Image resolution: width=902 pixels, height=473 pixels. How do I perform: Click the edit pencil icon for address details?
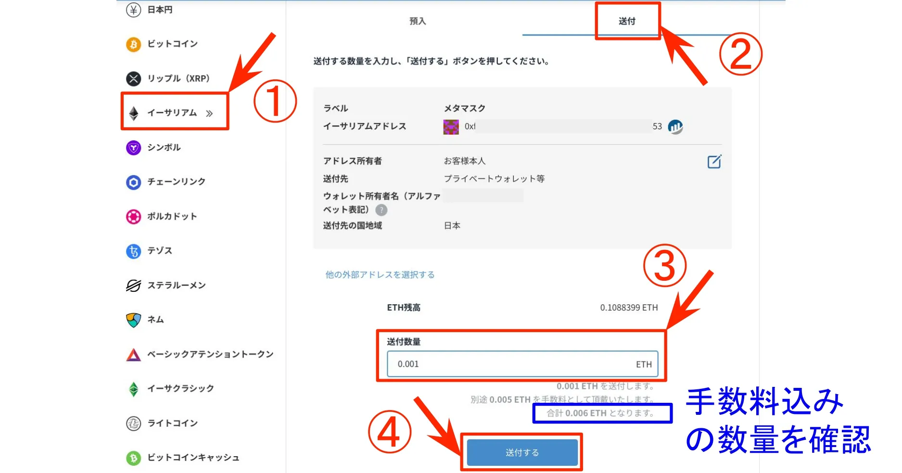click(x=714, y=162)
